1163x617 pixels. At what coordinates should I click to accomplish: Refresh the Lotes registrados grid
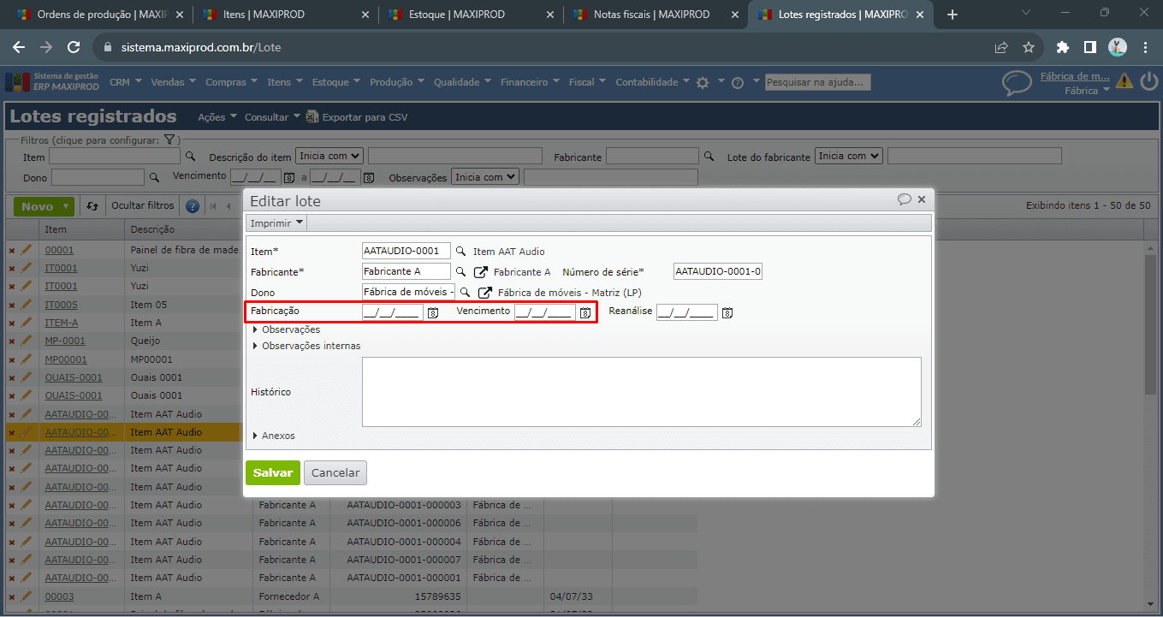pyautogui.click(x=92, y=206)
